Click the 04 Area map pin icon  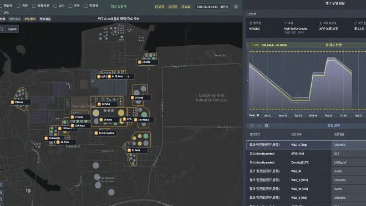[x=101, y=120]
